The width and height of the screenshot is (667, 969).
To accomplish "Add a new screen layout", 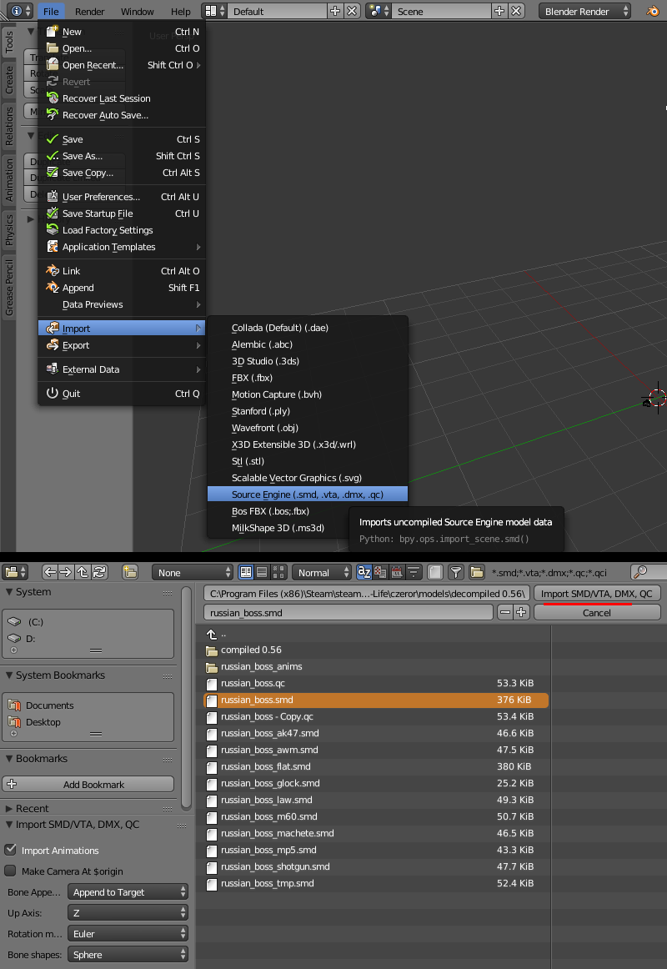I will (x=334, y=11).
